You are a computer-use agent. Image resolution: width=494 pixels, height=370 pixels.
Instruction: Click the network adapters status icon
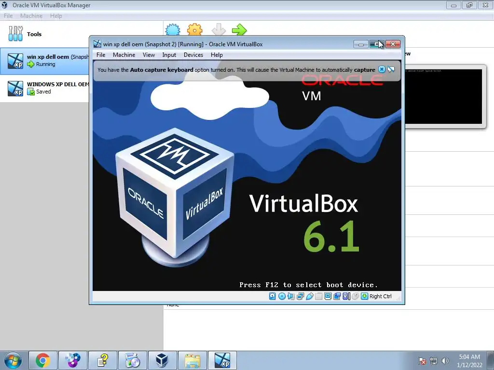[300, 296]
